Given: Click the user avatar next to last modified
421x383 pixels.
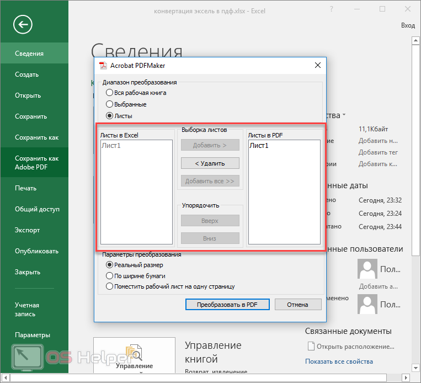Looking at the screenshot, I should (x=367, y=304).
